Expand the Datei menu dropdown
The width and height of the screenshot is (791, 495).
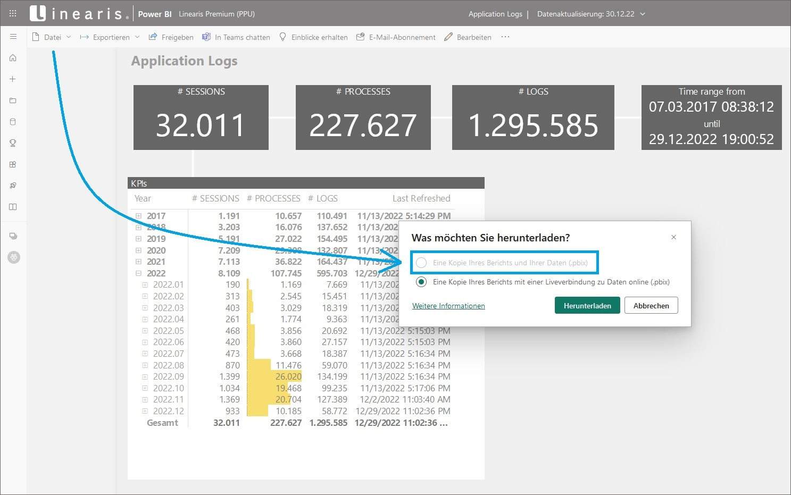(x=69, y=37)
